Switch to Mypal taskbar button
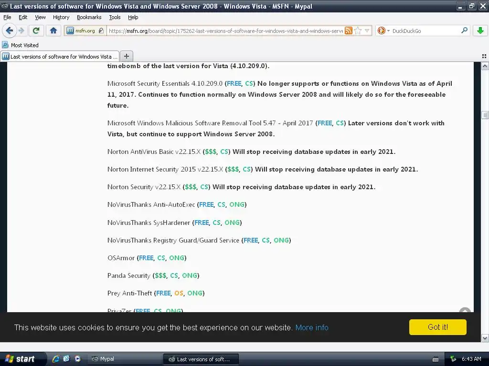Image resolution: width=489 pixels, height=366 pixels. click(x=124, y=359)
